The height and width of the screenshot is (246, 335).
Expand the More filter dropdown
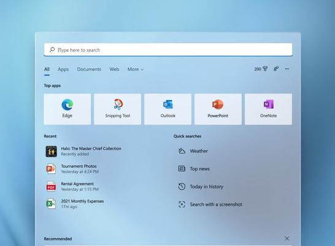(136, 69)
